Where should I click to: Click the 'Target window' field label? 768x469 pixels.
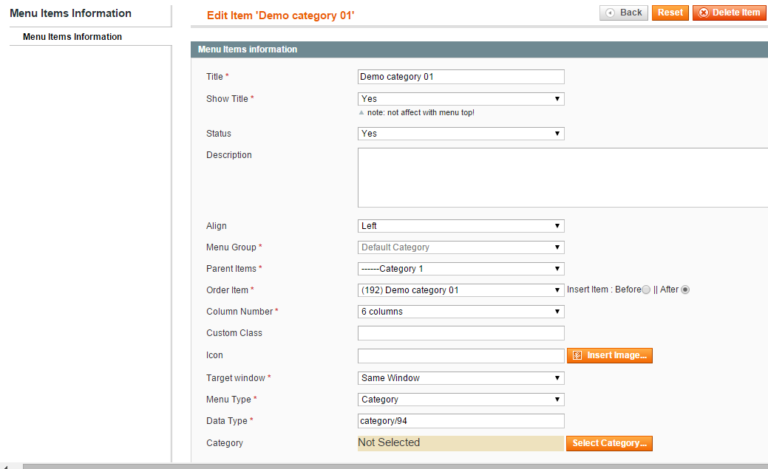click(x=236, y=378)
